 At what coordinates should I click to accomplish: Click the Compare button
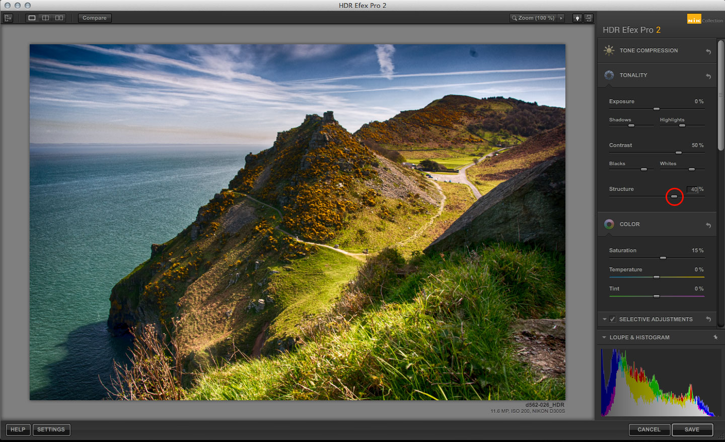pyautogui.click(x=95, y=18)
